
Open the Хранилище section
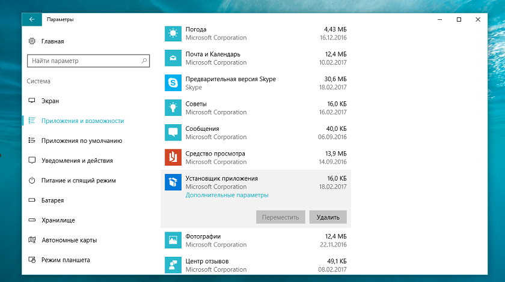click(x=58, y=220)
